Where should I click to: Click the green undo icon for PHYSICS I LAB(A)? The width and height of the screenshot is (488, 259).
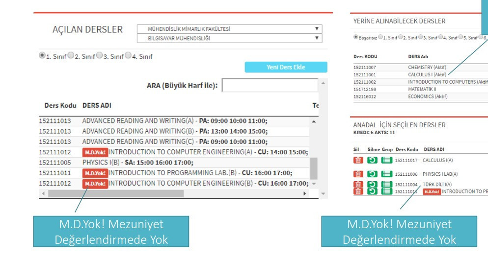click(x=372, y=174)
